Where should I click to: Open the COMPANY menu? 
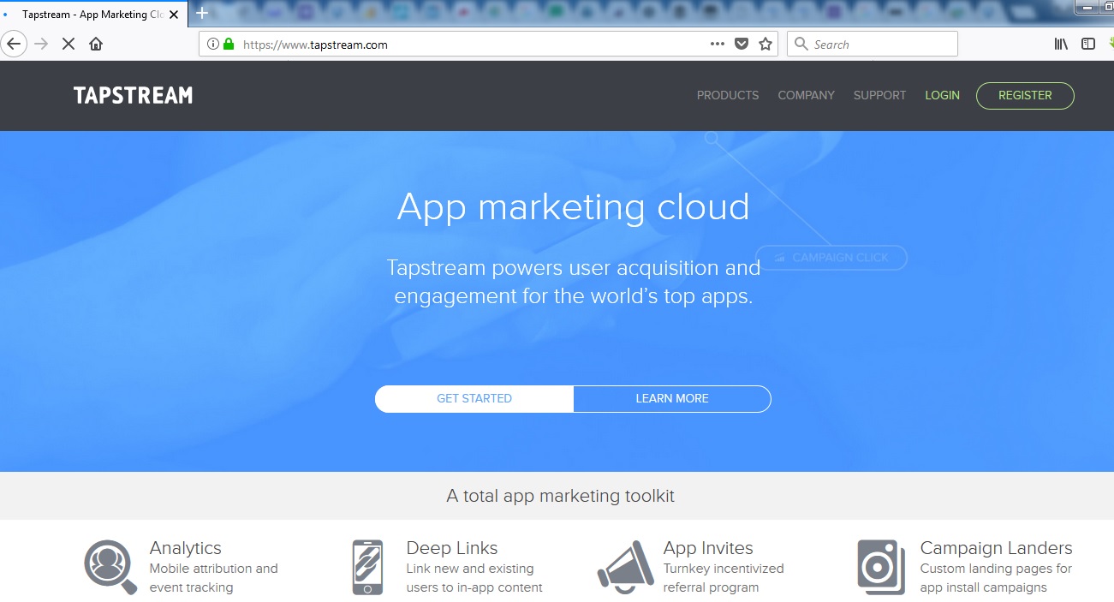806,95
